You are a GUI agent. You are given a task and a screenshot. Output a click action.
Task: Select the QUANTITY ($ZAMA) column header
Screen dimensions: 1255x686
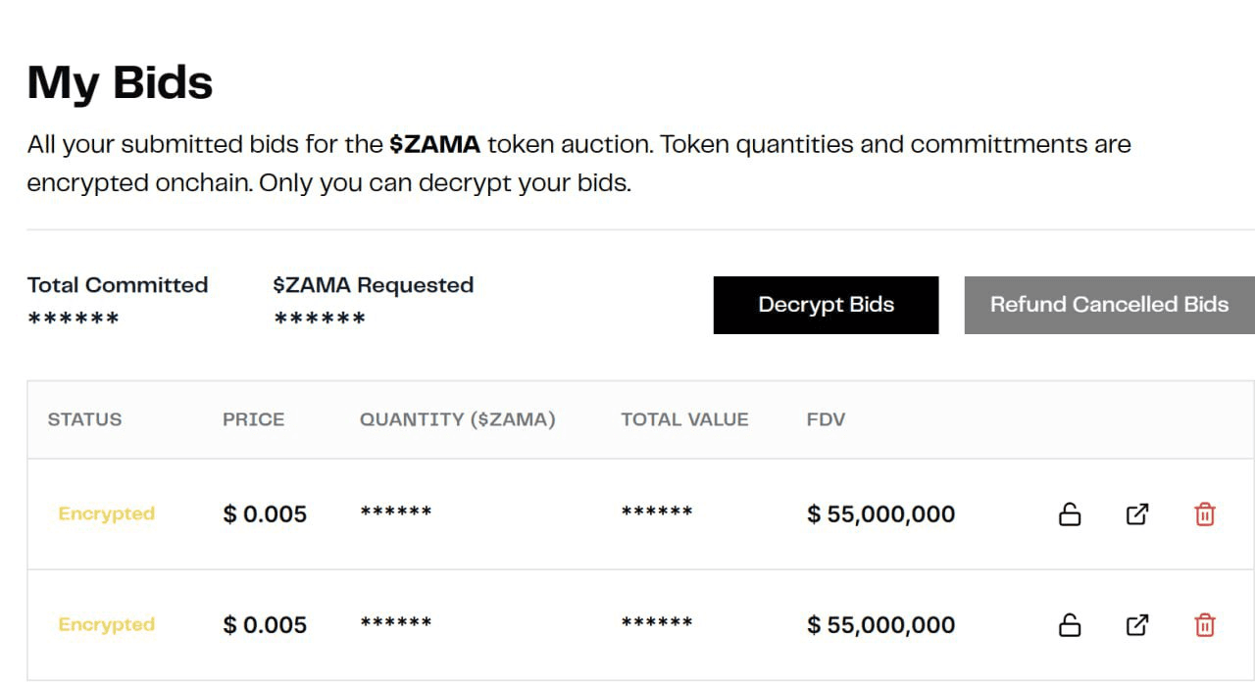[457, 419]
